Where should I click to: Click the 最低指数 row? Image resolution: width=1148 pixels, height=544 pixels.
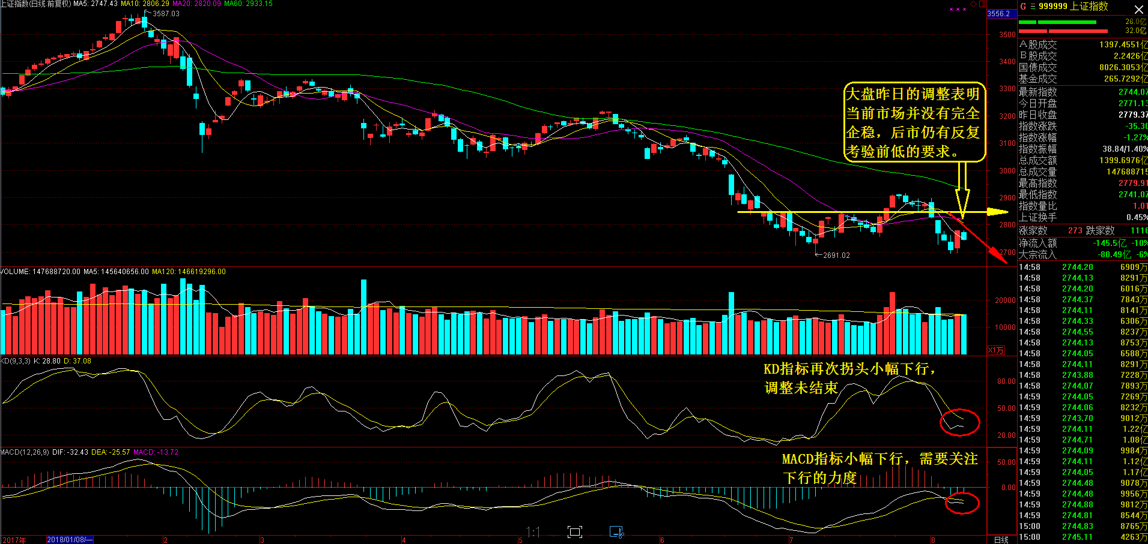[1083, 195]
